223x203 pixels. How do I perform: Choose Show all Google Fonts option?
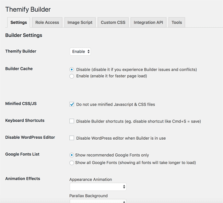(x=72, y=163)
